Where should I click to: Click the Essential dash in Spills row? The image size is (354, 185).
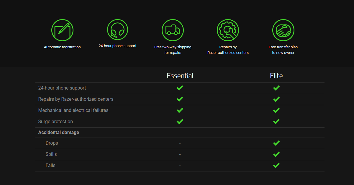[180, 154]
